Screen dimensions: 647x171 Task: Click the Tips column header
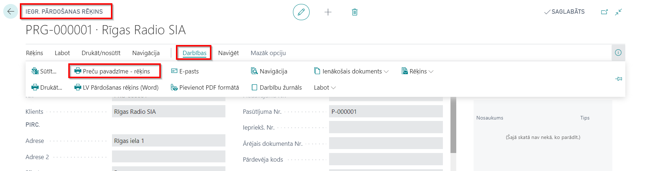[585, 118]
